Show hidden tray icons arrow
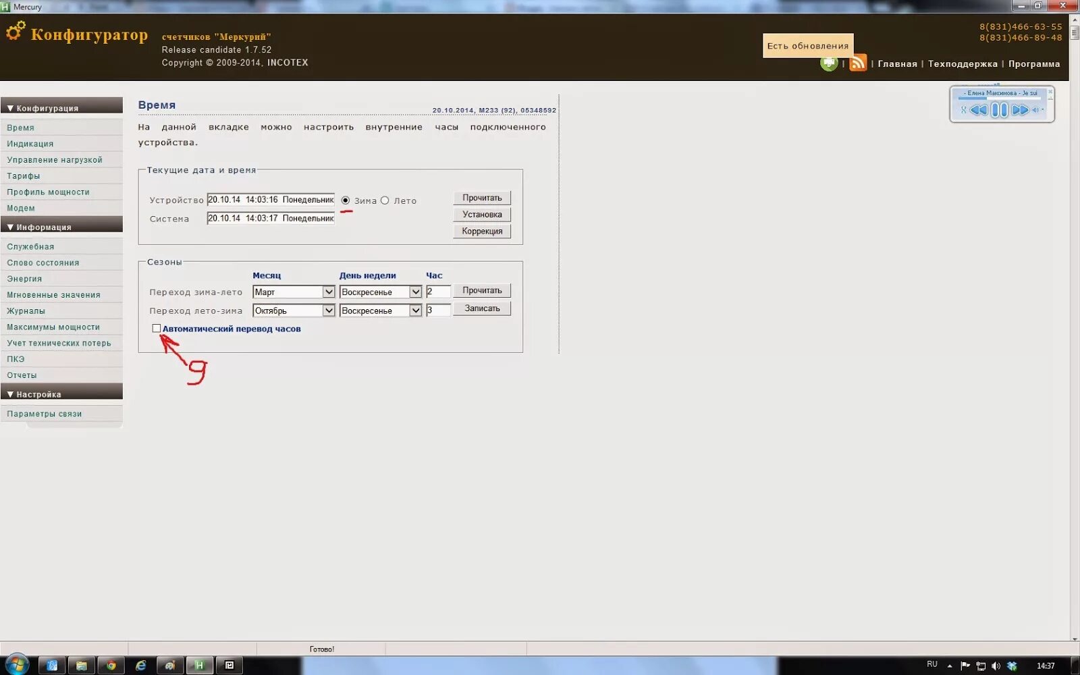Image resolution: width=1080 pixels, height=675 pixels. coord(950,666)
